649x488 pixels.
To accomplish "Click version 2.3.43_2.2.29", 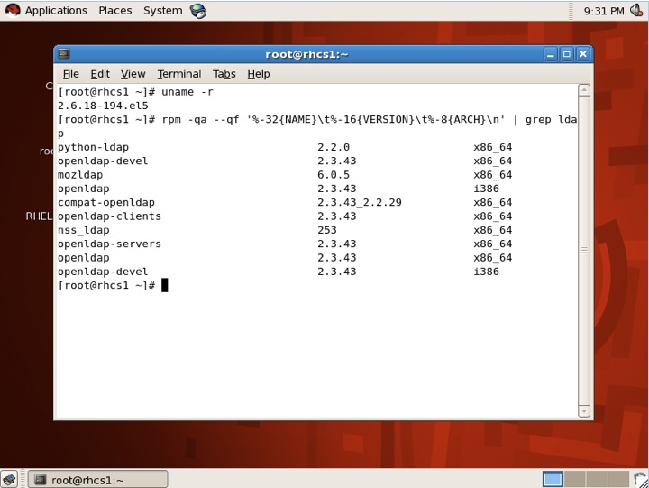I will [360, 203].
